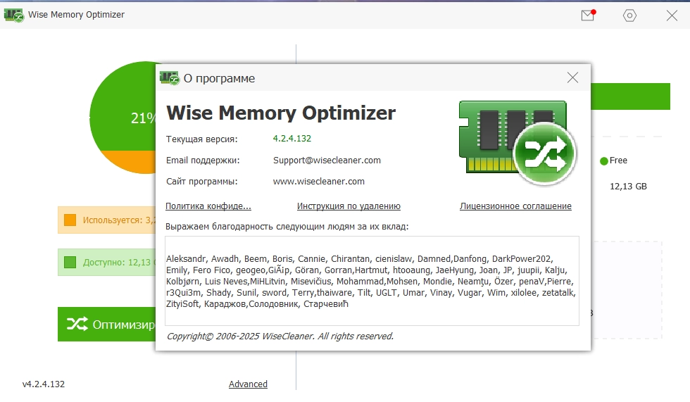Image resolution: width=690 pixels, height=402 pixels.
Task: Open the privacy policy link
Action: (x=208, y=206)
